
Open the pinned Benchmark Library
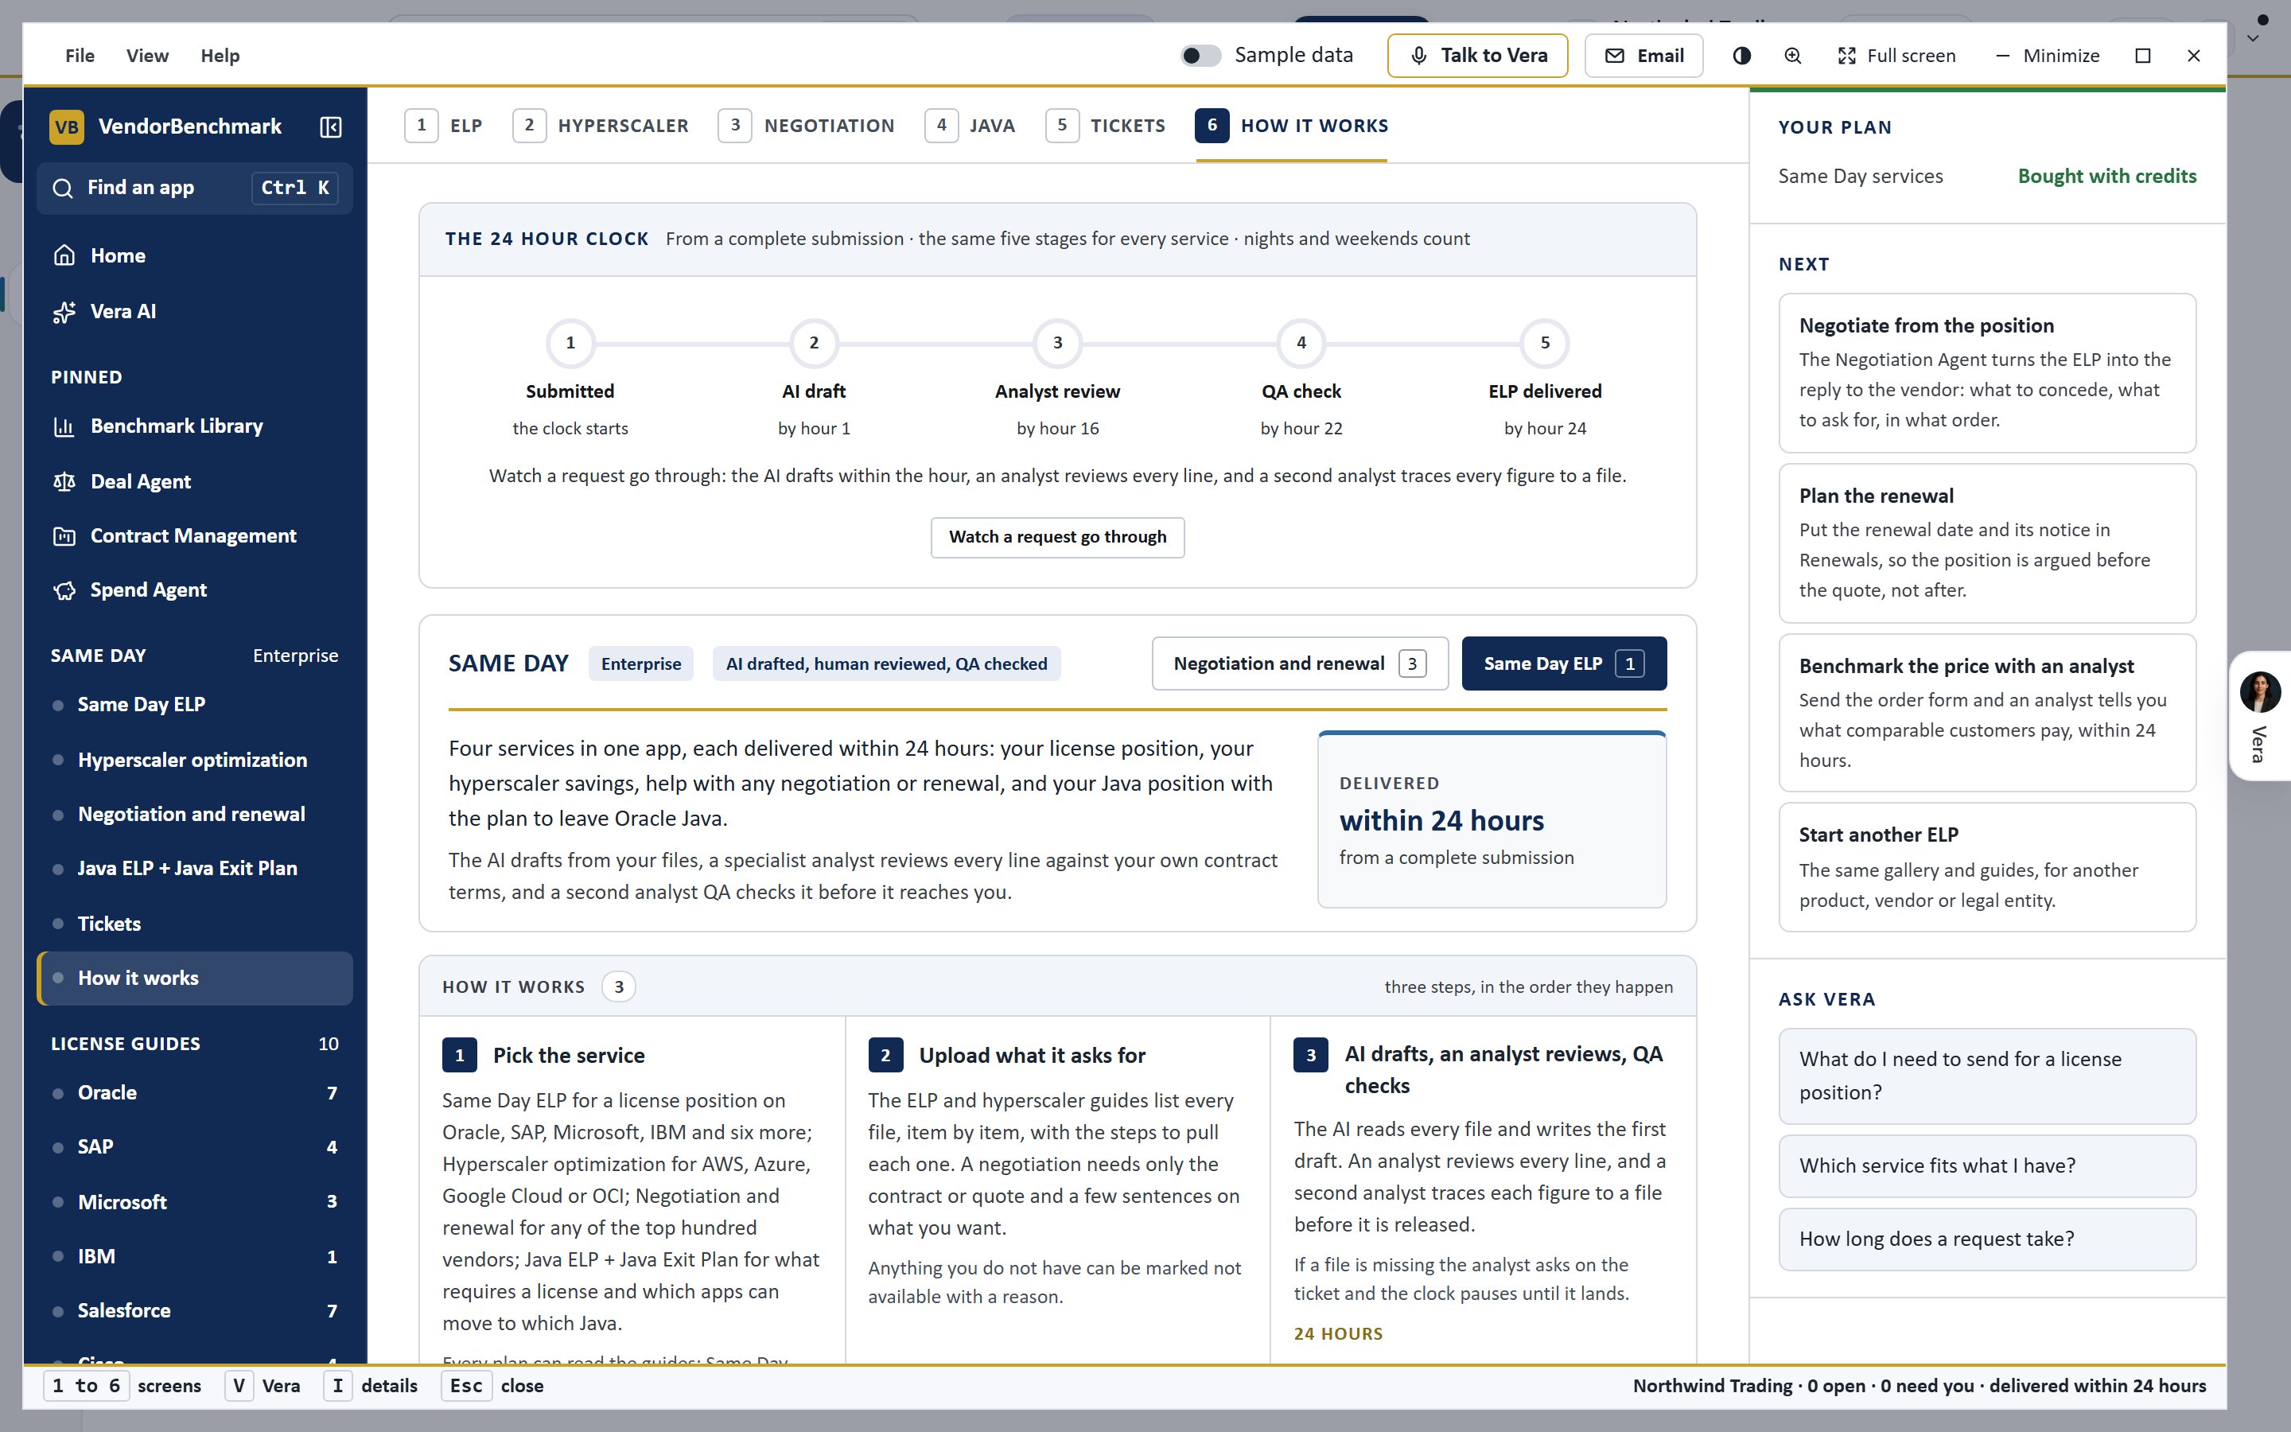click(x=194, y=426)
